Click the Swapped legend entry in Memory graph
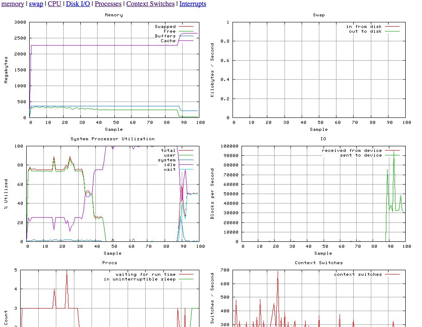The image size is (422, 327). click(x=165, y=26)
